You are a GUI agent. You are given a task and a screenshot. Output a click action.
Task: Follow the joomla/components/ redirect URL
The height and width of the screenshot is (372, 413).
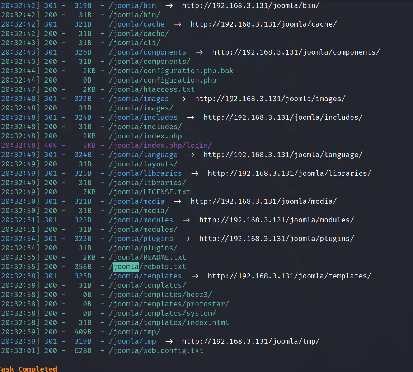296,52
